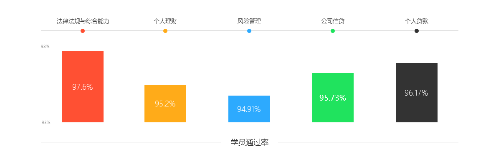Click the 学员通过率 chart title
Screen dimensions: 501x167
[250, 142]
